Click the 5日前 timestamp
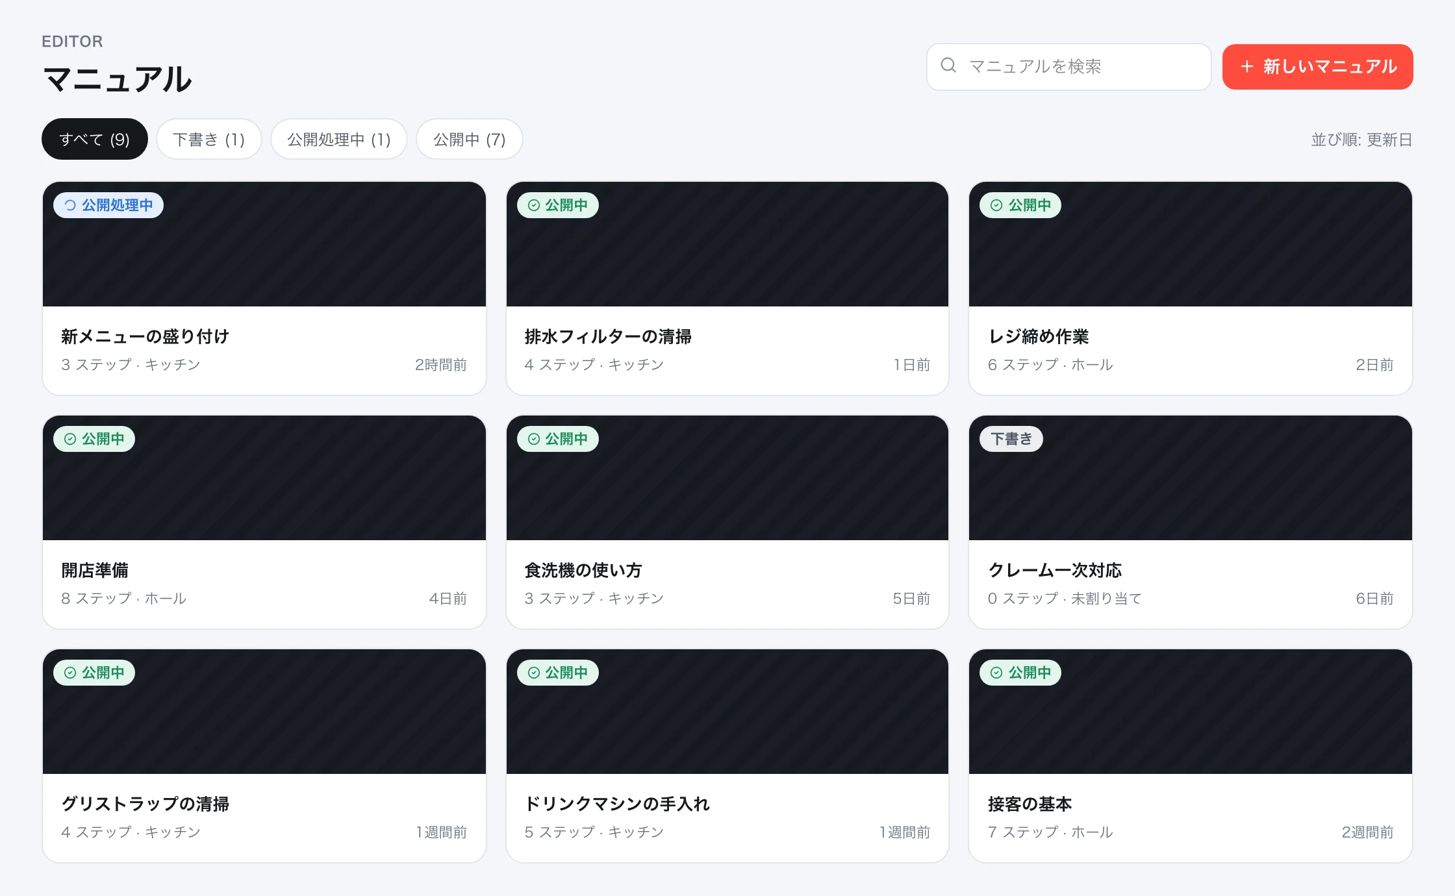This screenshot has height=896, width=1455. [911, 599]
